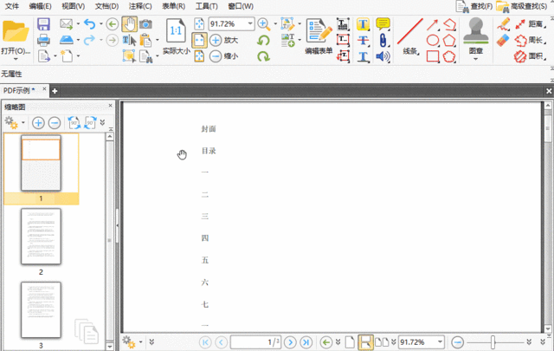Open the status bar zoom level dropdown

(x=440, y=342)
